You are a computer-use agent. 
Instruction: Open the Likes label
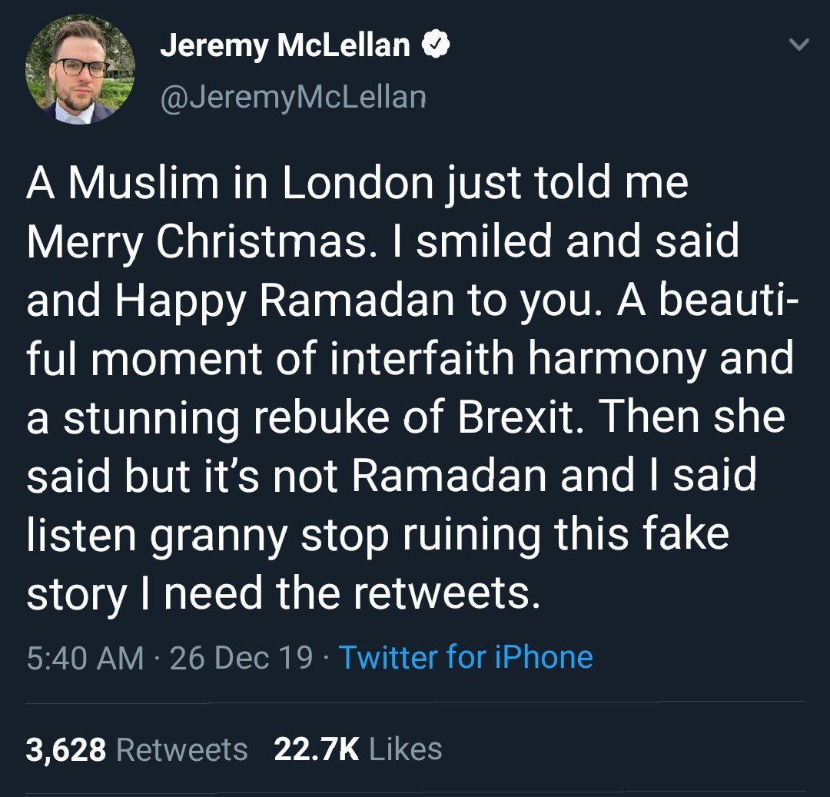[x=406, y=749]
